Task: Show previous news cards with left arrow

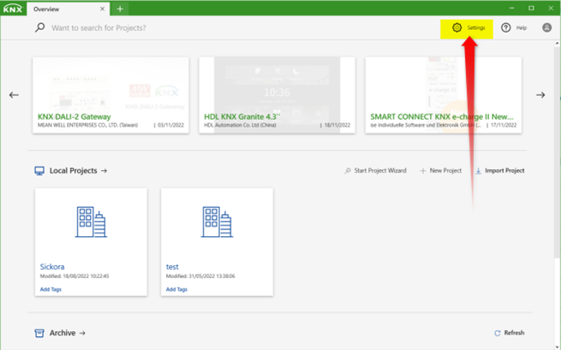Action: pos(14,95)
